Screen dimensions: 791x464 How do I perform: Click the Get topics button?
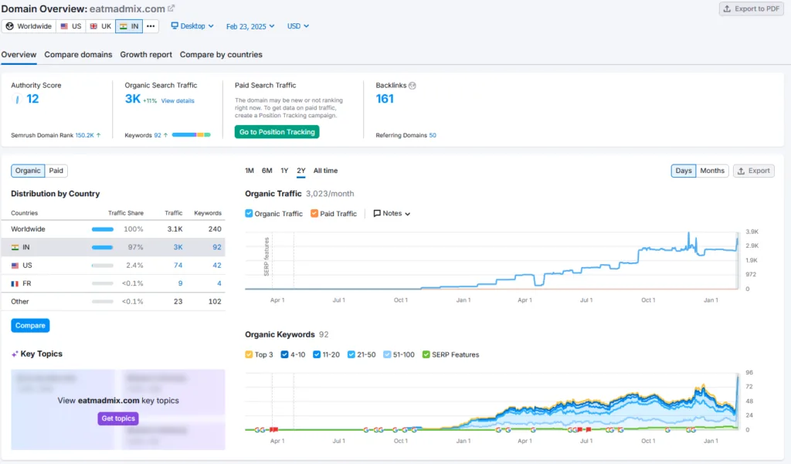coord(118,418)
